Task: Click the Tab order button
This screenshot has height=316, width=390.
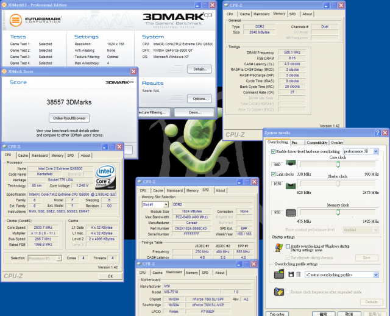Action: tap(277, 314)
